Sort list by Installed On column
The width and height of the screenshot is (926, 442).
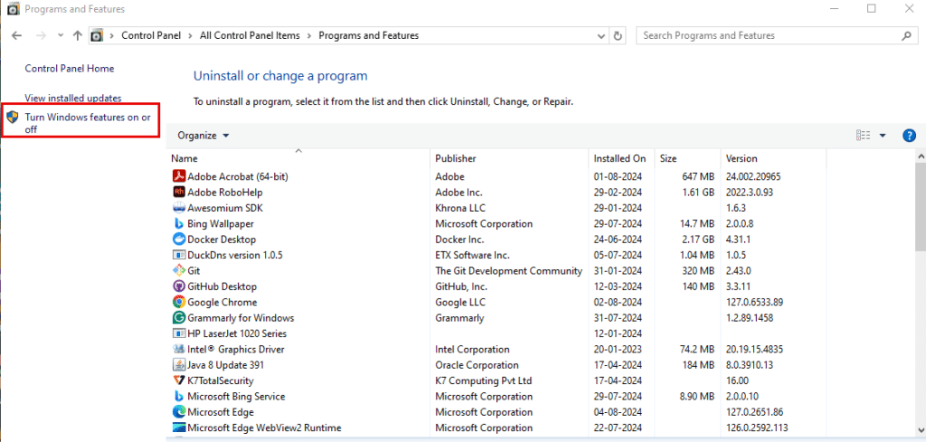[x=619, y=158]
